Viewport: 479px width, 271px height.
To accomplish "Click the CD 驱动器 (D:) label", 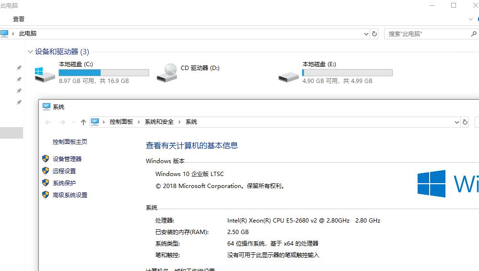I will click(x=200, y=68).
